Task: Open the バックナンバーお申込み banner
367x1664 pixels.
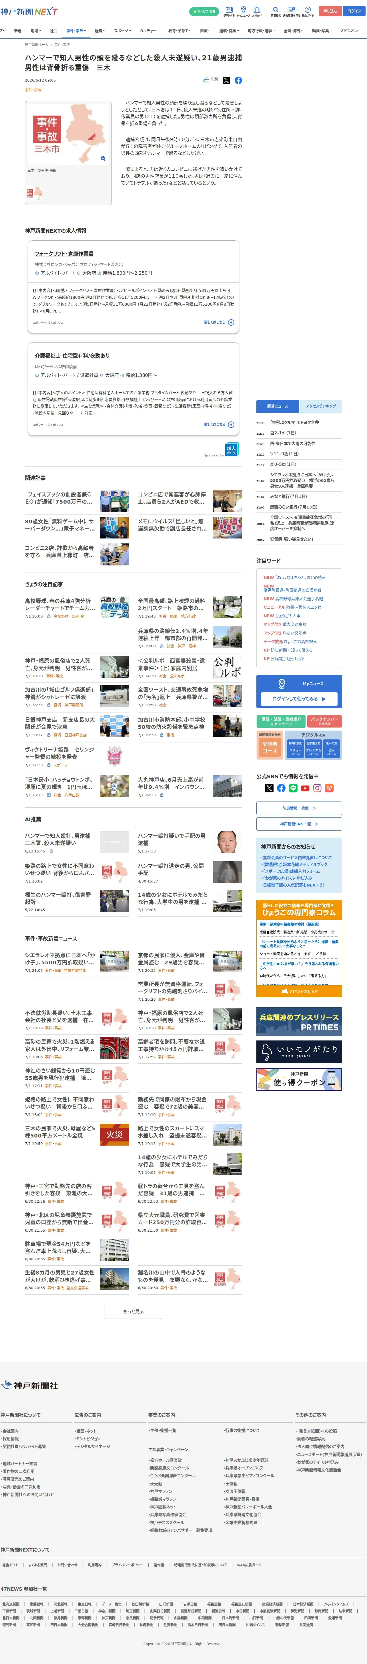Action: 325,721
